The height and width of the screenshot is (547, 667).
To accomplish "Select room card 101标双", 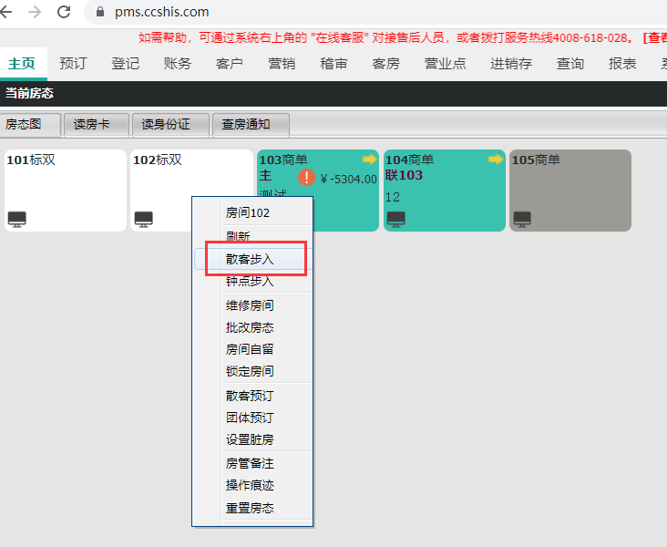I will tap(66, 191).
